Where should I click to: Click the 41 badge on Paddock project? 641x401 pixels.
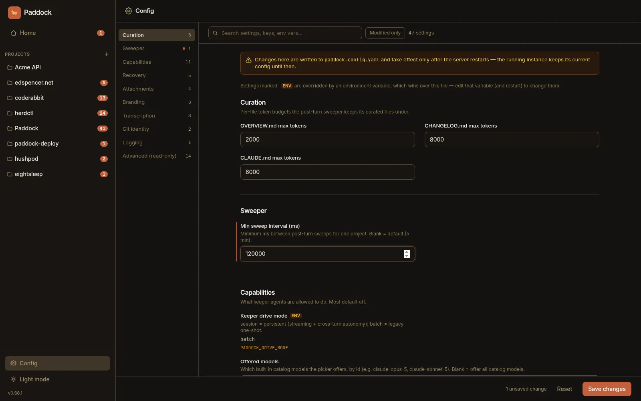[x=103, y=128]
